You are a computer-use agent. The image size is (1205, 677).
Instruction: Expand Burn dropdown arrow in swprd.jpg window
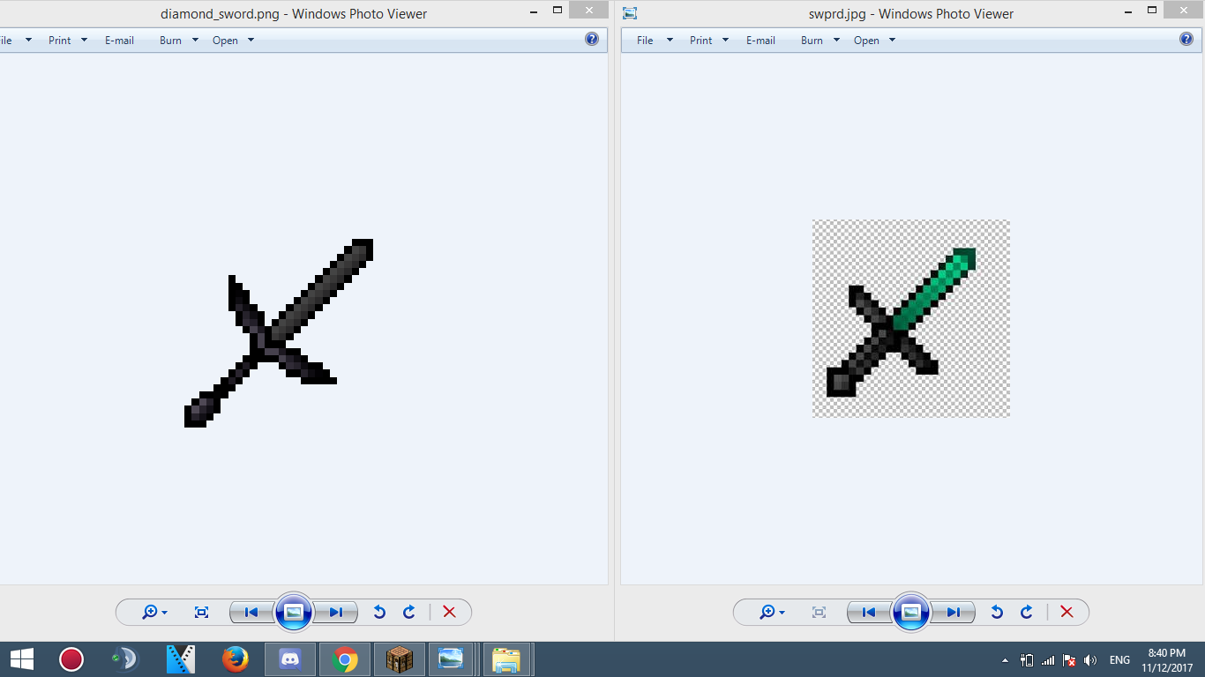[x=836, y=41]
